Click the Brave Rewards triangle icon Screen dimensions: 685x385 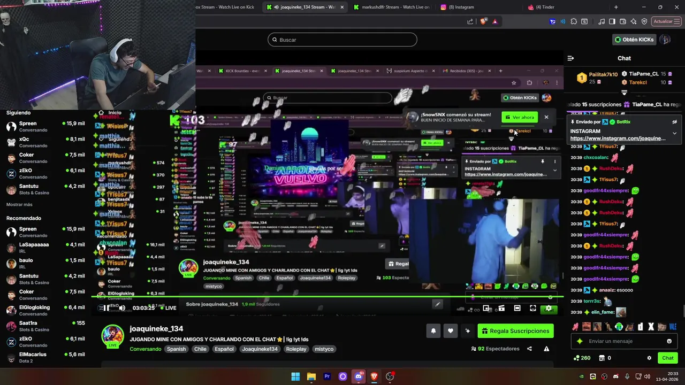click(x=494, y=21)
